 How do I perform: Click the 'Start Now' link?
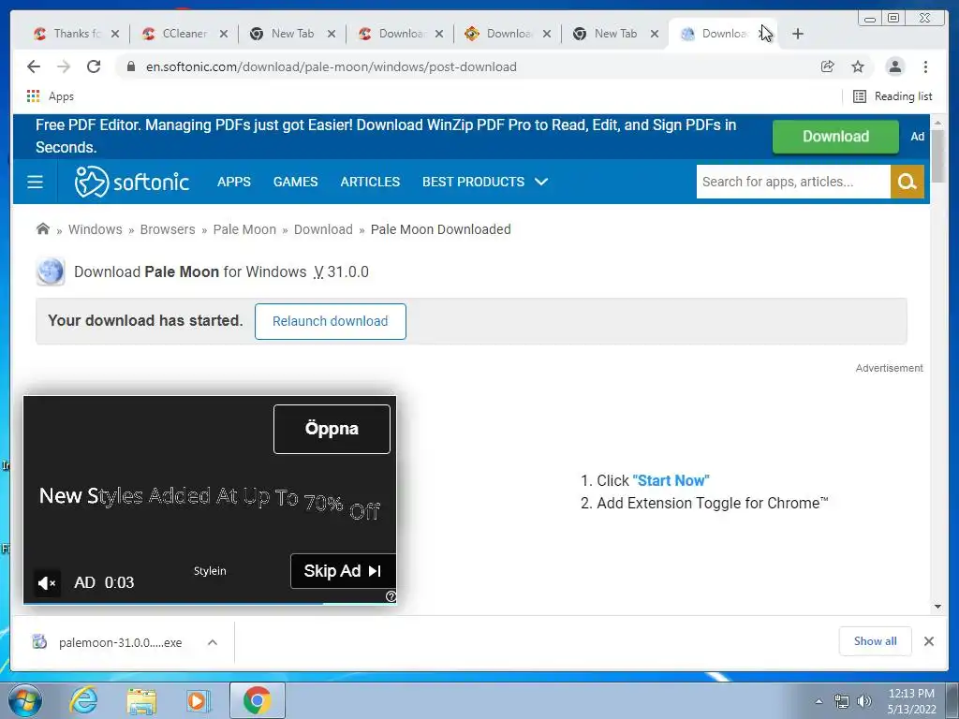click(671, 480)
